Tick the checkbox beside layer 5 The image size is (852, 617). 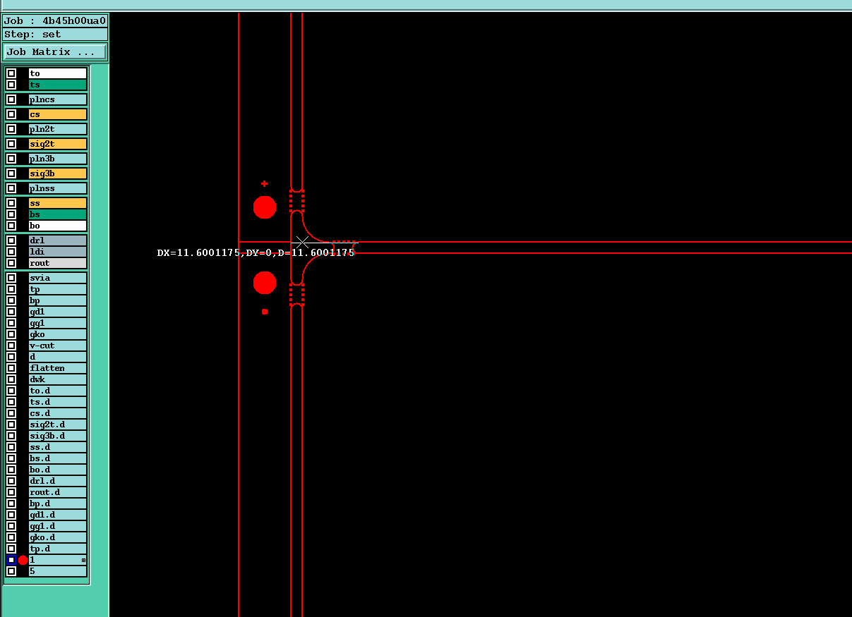(11, 571)
